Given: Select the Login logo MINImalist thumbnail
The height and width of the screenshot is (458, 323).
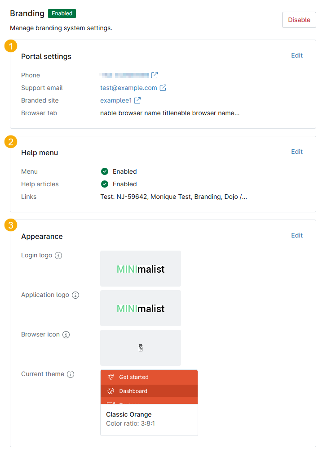Looking at the screenshot, I should coord(141,269).
